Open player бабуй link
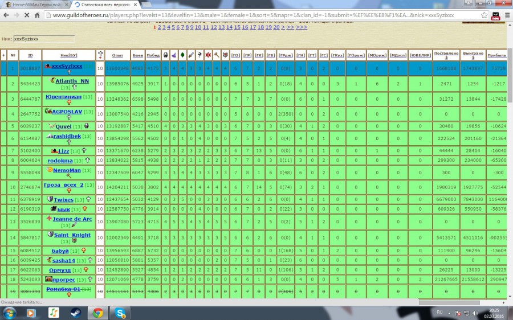The image size is (513, 320). click(x=60, y=251)
